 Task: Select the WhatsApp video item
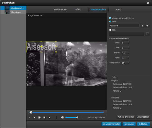click(x=13, y=12)
